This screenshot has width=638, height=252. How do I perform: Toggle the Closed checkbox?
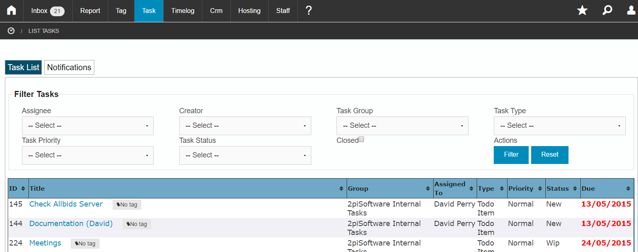click(361, 139)
